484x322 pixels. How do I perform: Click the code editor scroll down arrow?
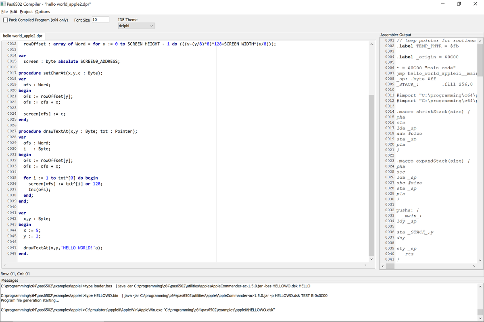click(371, 259)
